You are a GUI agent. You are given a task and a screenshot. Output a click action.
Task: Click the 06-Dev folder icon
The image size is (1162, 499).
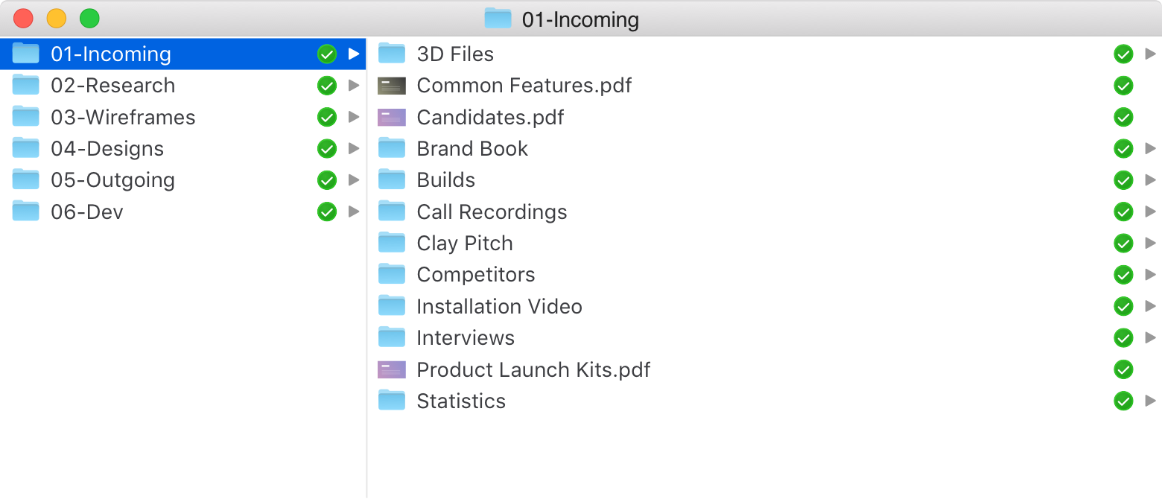26,212
